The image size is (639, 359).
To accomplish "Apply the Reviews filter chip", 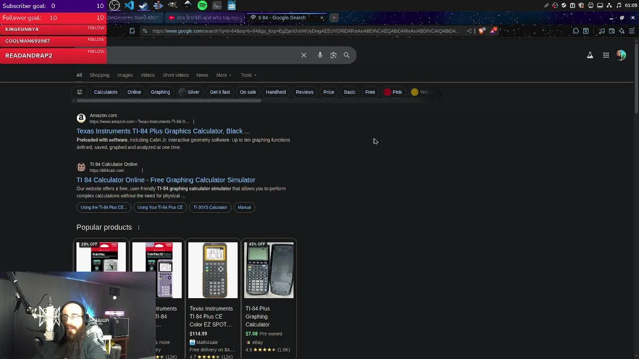I will pyautogui.click(x=305, y=92).
